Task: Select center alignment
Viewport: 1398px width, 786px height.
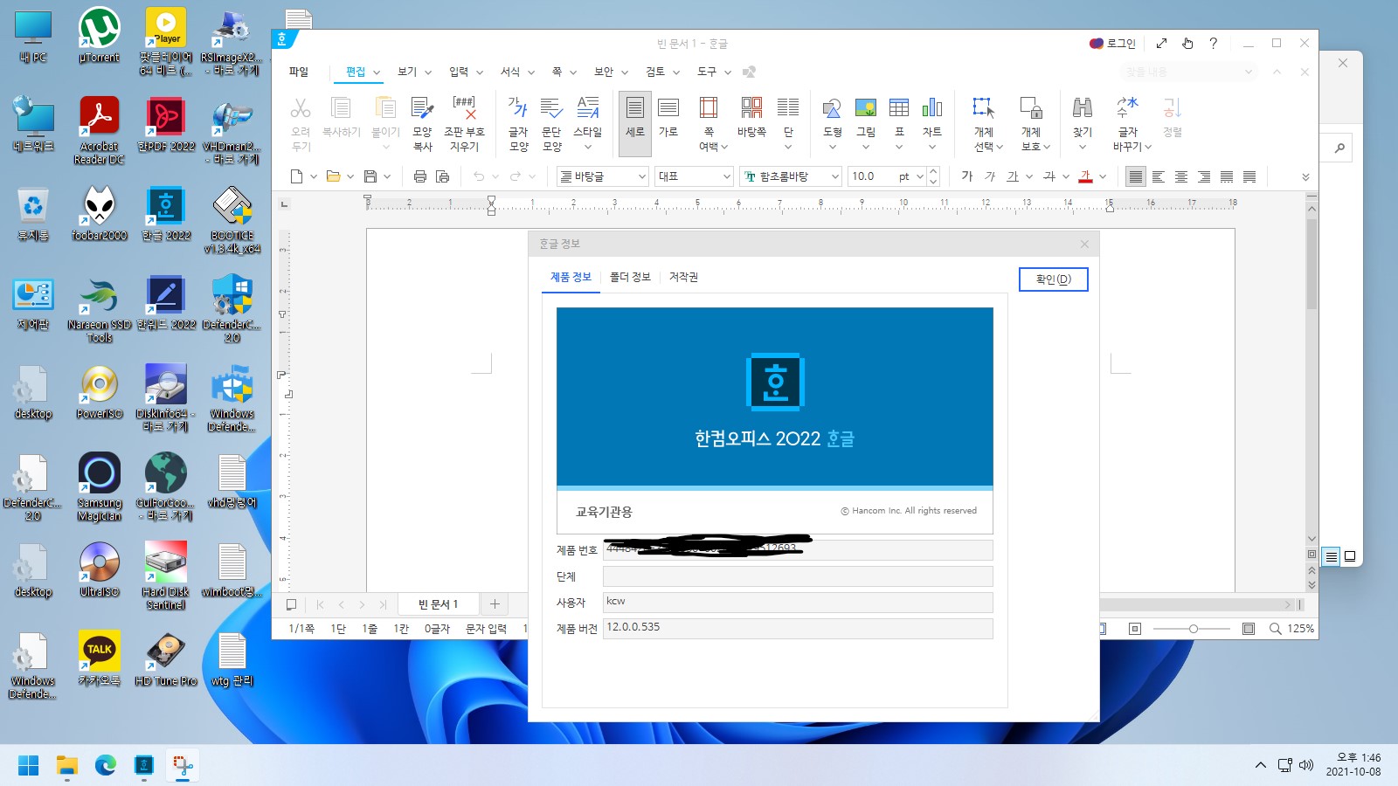Action: pyautogui.click(x=1181, y=176)
